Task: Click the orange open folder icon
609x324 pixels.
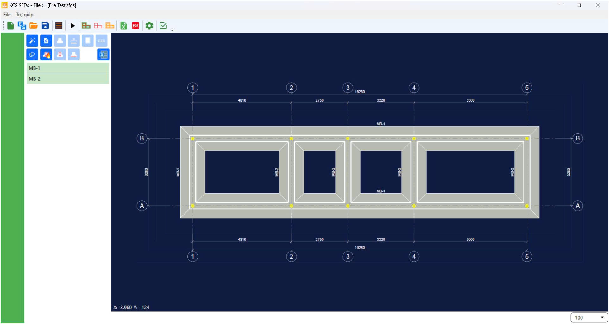Action: pos(34,26)
